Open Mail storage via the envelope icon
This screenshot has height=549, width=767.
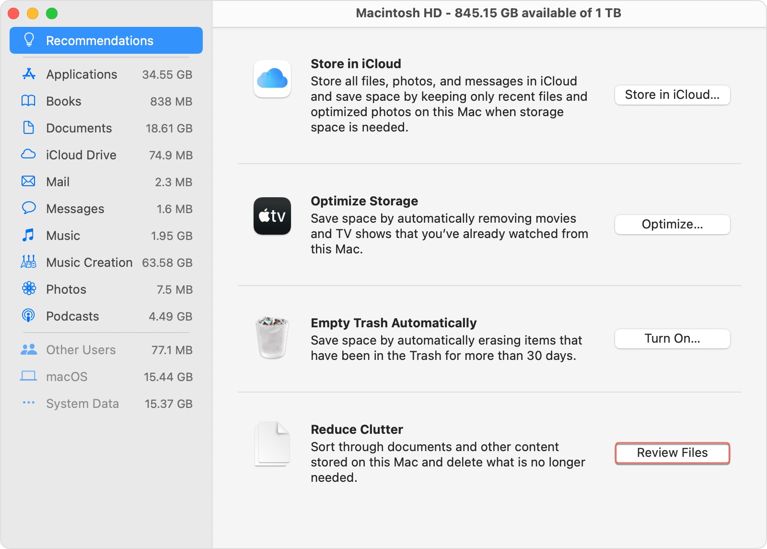click(x=28, y=181)
